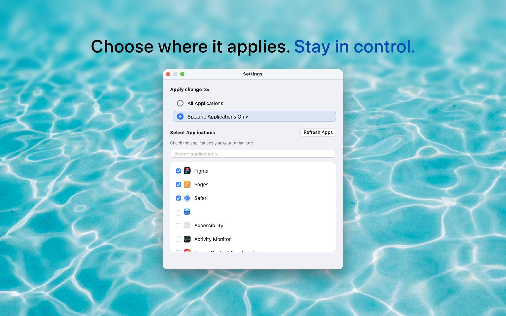
Task: Disable monitoring for Safari checkbox
Action: coord(178,198)
